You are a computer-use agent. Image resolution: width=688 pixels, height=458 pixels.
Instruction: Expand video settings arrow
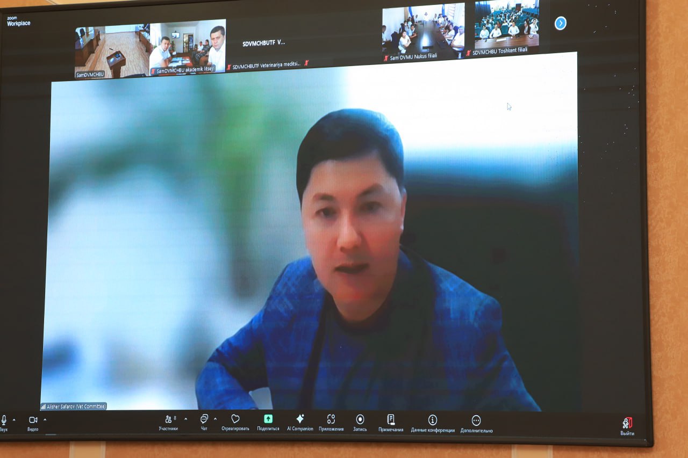click(x=45, y=420)
